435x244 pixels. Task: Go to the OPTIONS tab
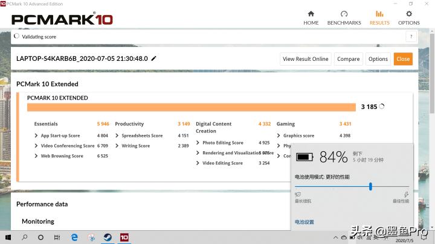[x=409, y=18]
